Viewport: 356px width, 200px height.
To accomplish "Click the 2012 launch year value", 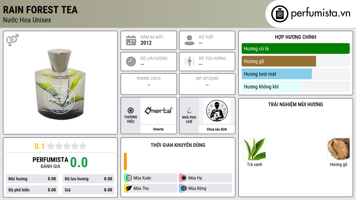I will pyautogui.click(x=146, y=43).
